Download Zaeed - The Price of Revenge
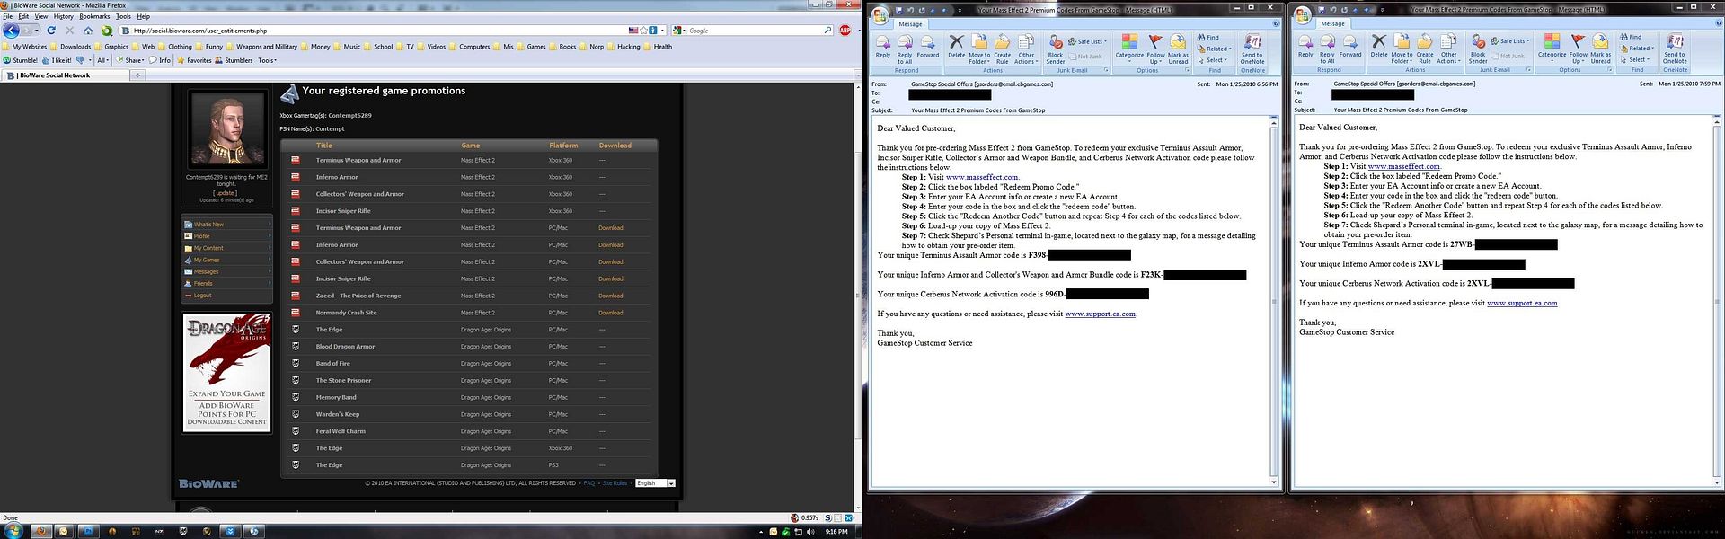Image resolution: width=1725 pixels, height=539 pixels. tap(611, 296)
